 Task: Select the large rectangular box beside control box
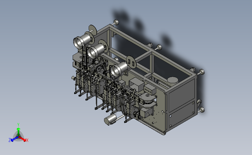[x=137, y=85]
